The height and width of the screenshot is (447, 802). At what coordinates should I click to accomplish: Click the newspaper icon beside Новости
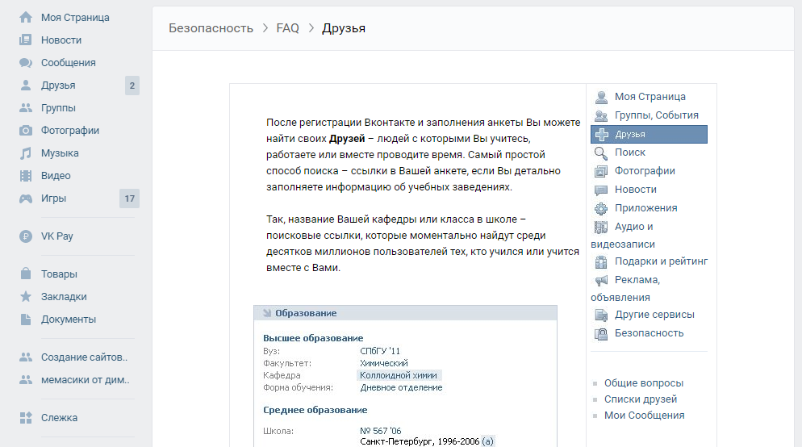pos(26,40)
